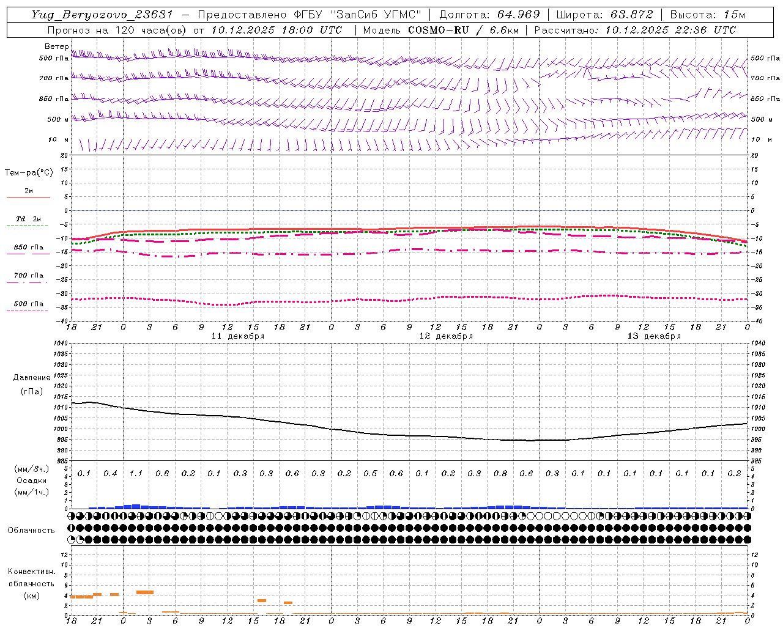Click the 850 гПа label in the temperature legend

point(28,248)
